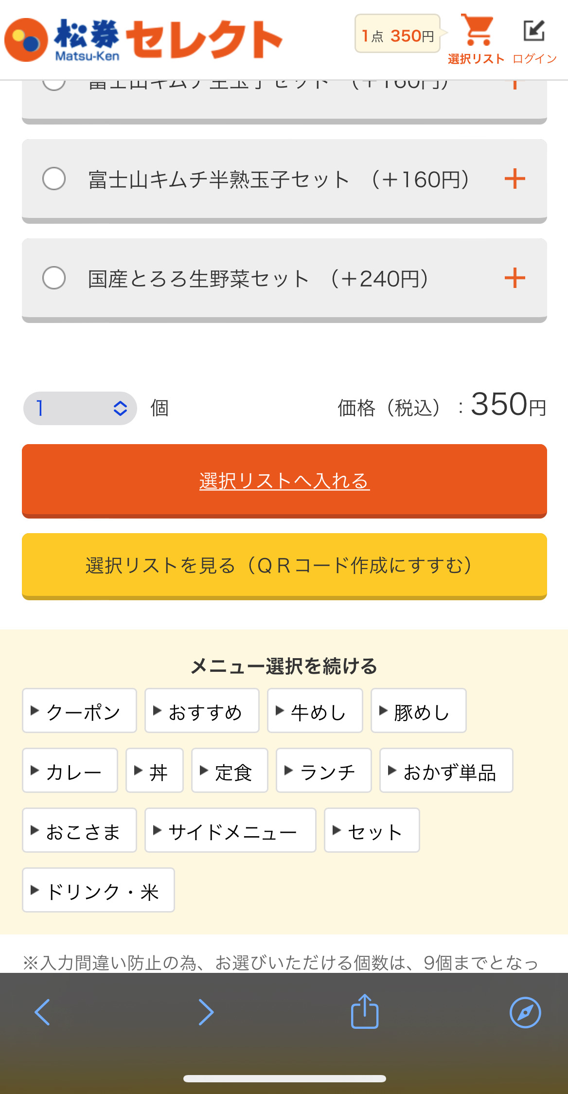Go back with the browser back arrow

[x=42, y=1012]
